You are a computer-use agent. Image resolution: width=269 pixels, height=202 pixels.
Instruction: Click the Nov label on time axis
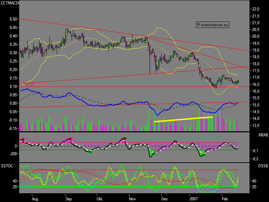click(x=132, y=199)
